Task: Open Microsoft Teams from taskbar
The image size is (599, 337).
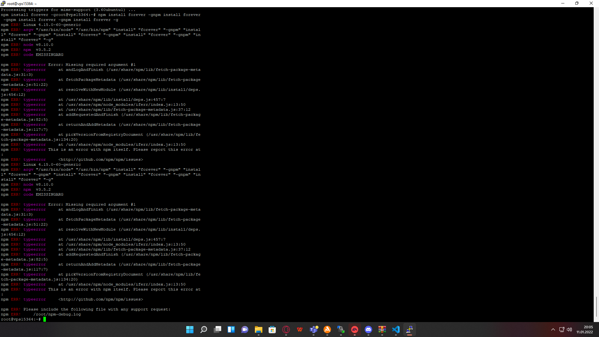Action: 314,330
